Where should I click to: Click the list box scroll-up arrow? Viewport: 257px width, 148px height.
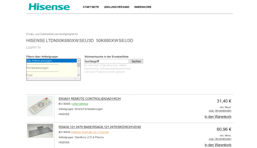(78, 61)
